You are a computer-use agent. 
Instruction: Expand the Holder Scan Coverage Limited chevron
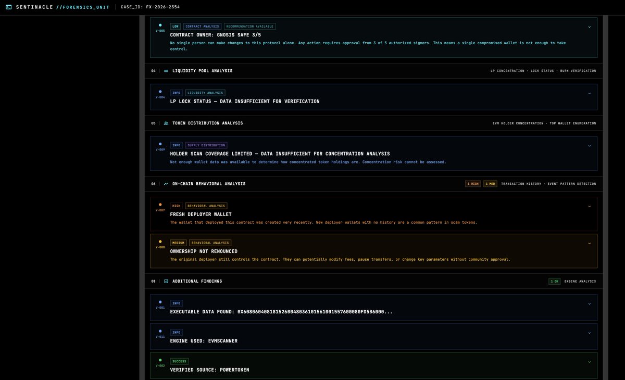(x=590, y=146)
